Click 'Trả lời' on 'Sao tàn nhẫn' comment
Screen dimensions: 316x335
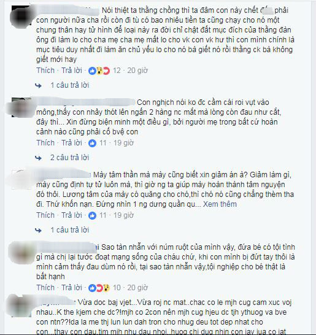[x=72, y=288]
